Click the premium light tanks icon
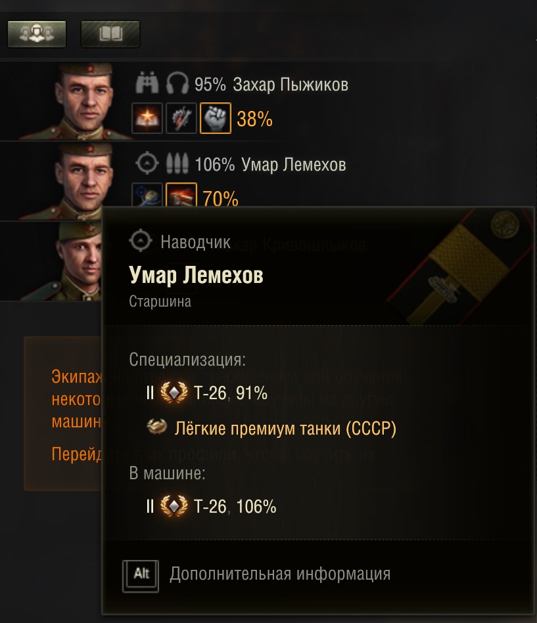 click(x=157, y=428)
